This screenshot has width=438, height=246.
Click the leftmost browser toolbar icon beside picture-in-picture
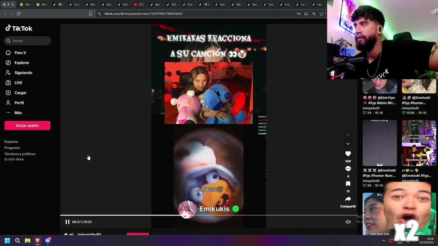pos(299,14)
